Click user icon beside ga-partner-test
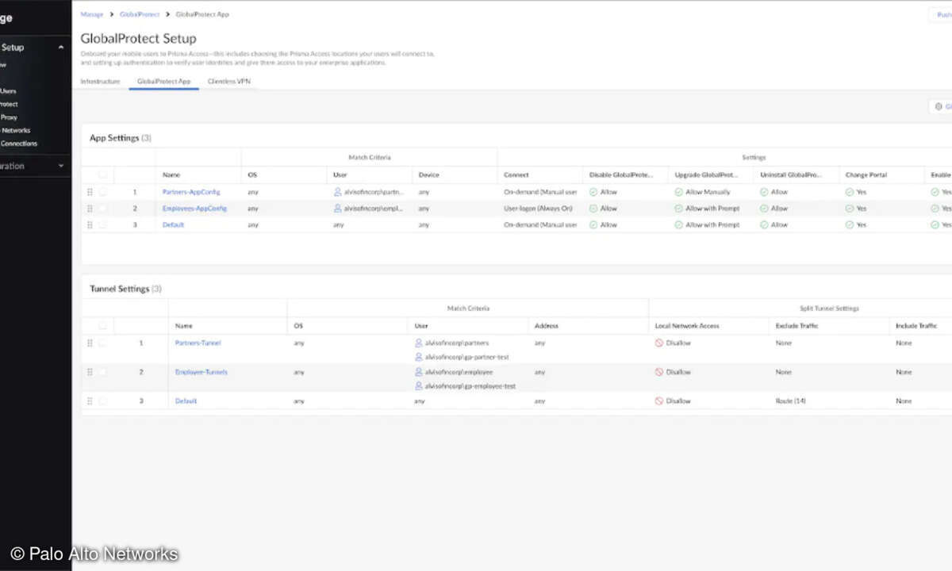Screen dimensions: 952x571 pyautogui.click(x=419, y=358)
